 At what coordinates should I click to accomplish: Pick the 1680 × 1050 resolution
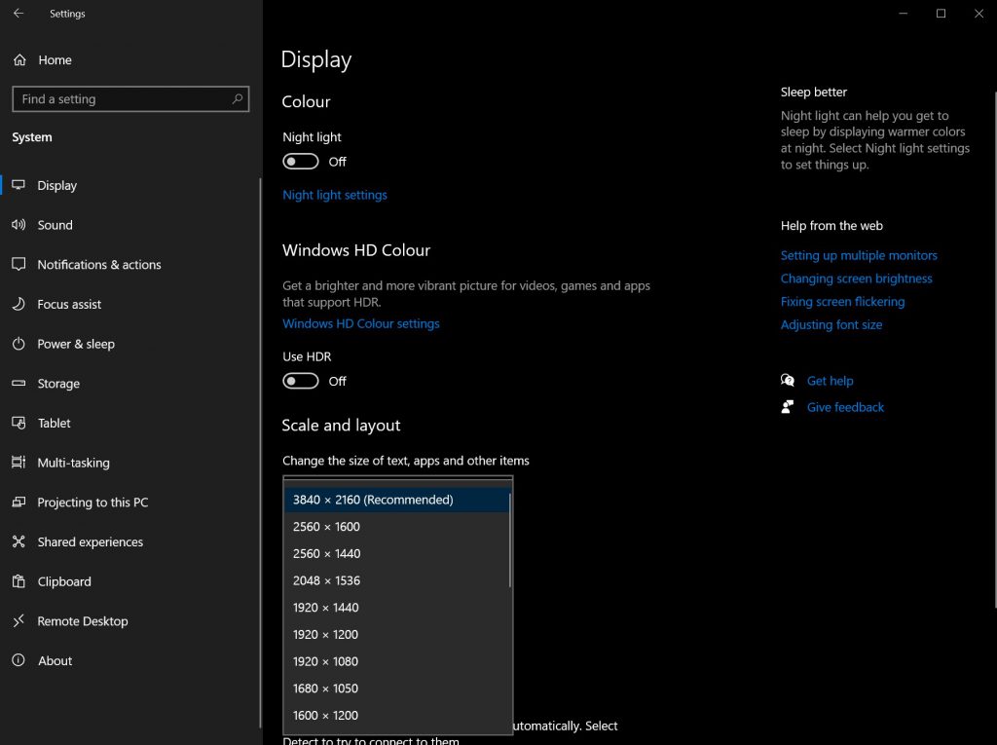(x=325, y=689)
